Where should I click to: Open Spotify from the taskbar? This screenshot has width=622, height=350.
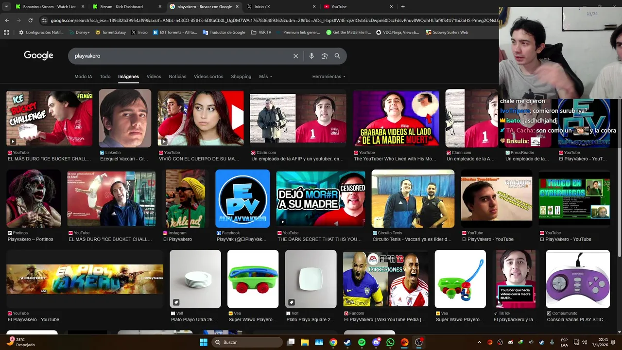tap(362, 342)
